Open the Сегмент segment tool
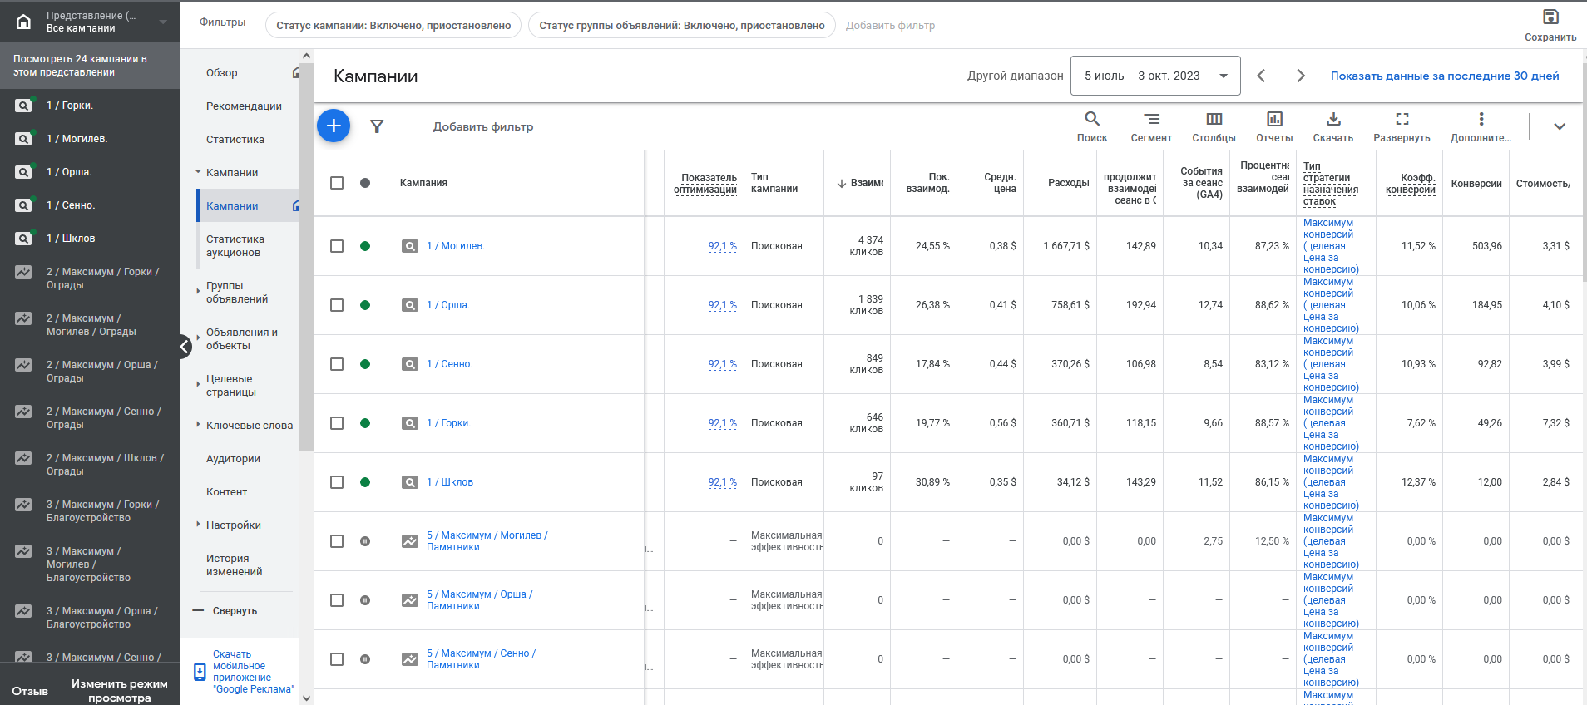 (1151, 126)
